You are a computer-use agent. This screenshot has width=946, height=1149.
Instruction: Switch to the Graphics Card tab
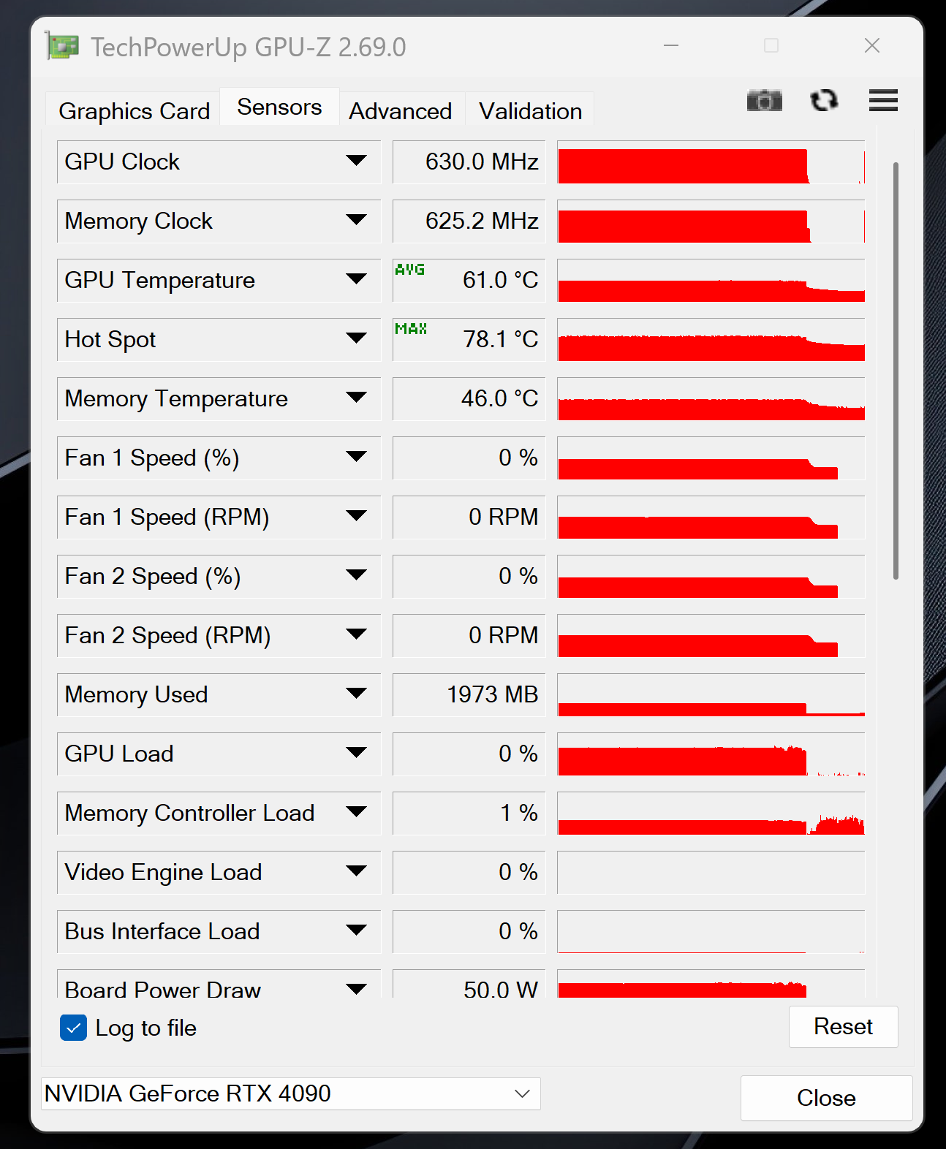click(x=134, y=111)
